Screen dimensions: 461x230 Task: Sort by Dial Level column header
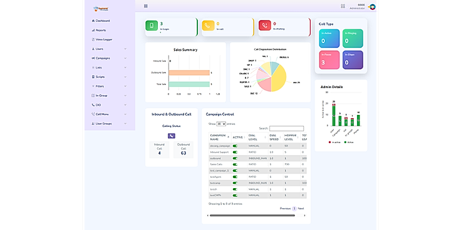257,137
